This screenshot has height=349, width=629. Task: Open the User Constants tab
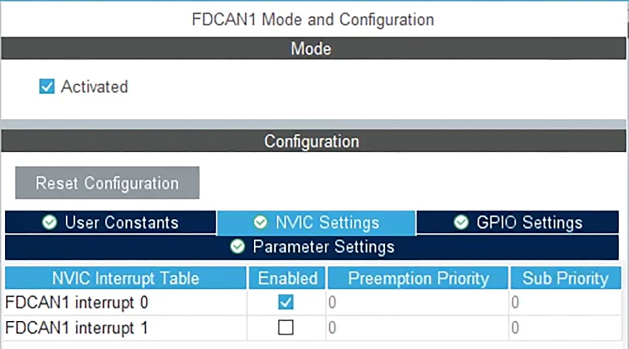pyautogui.click(x=121, y=223)
